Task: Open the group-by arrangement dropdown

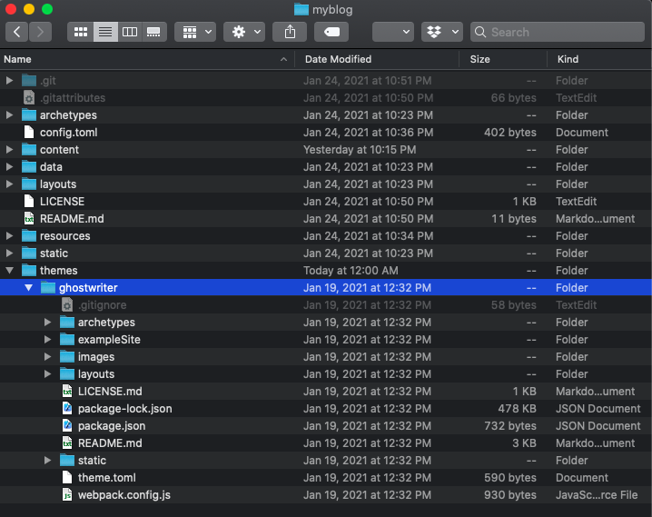Action: [195, 32]
